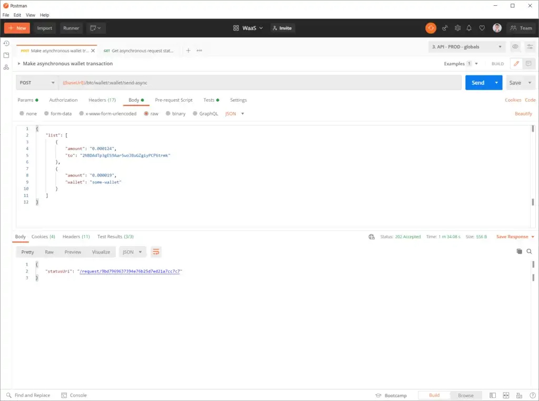539x401 pixels.
Task: Open the File menu
Action: (x=6, y=15)
